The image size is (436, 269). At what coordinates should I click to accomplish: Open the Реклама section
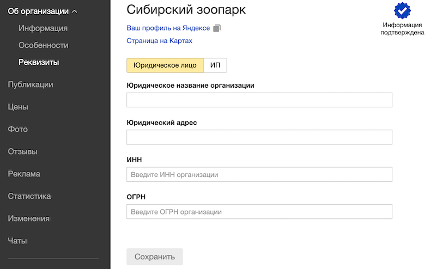coord(24,174)
